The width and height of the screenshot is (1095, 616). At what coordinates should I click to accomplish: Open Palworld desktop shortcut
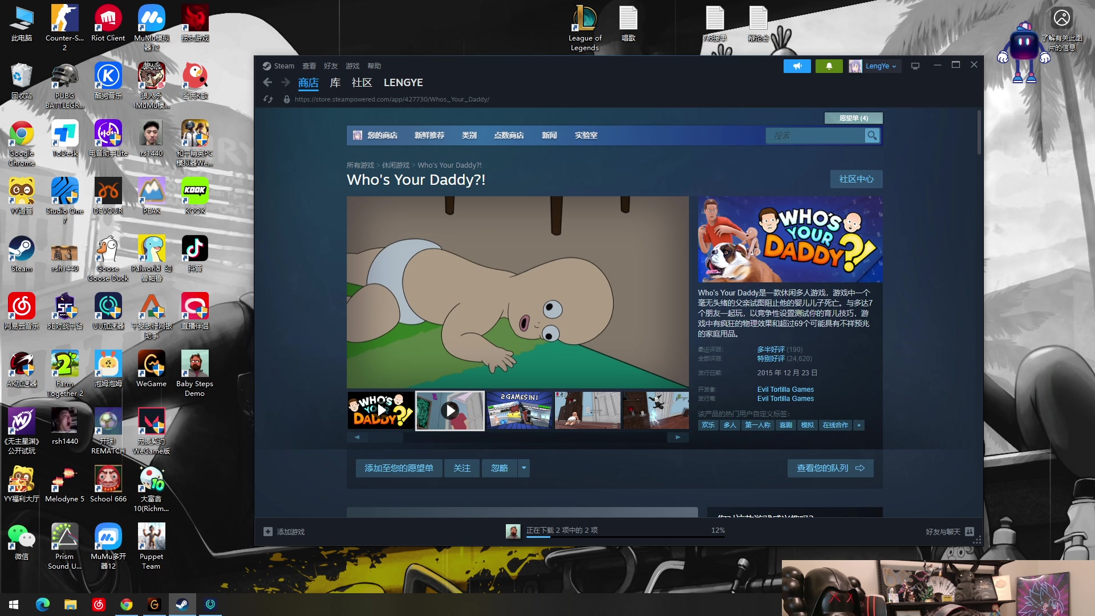tap(151, 258)
